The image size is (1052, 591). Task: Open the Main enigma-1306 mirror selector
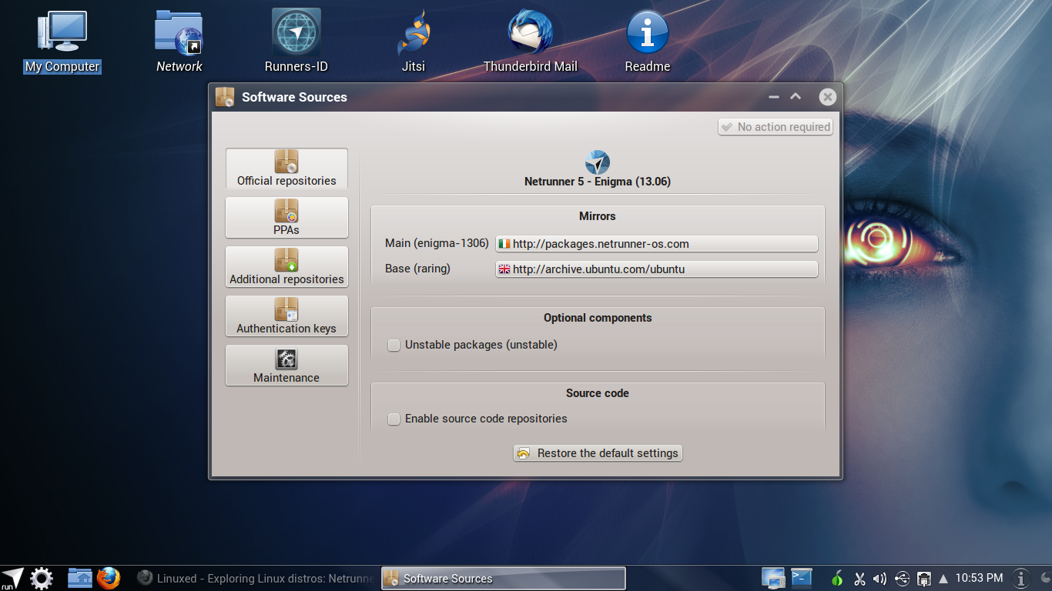coord(656,243)
